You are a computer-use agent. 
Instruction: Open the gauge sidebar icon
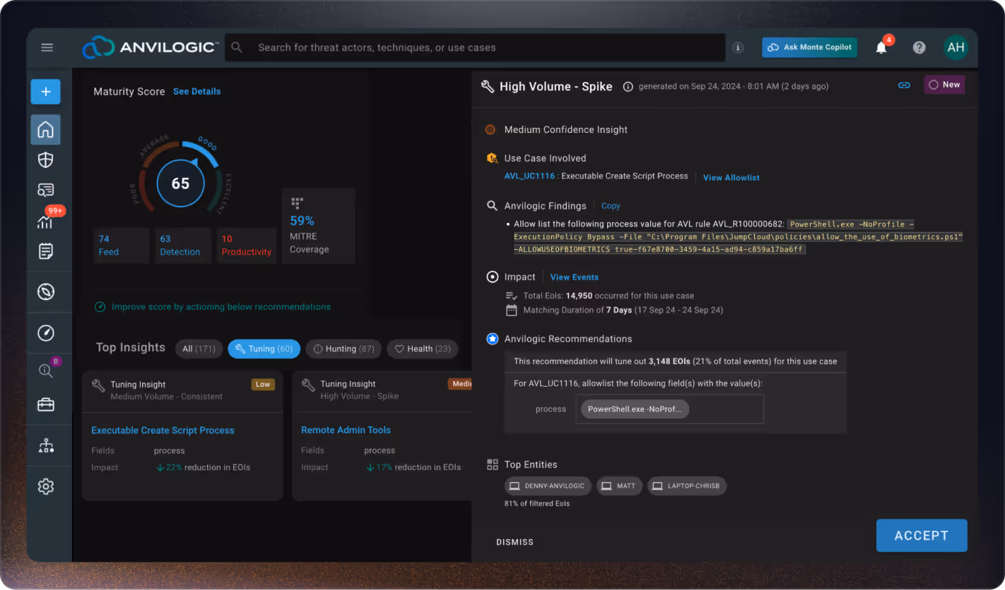tap(45, 333)
